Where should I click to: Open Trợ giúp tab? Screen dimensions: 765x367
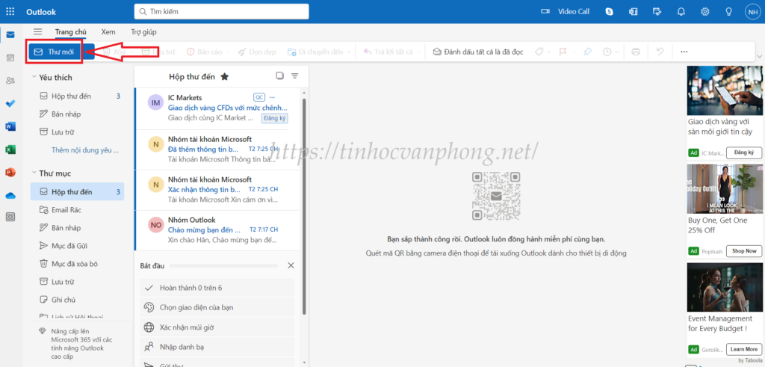click(143, 31)
